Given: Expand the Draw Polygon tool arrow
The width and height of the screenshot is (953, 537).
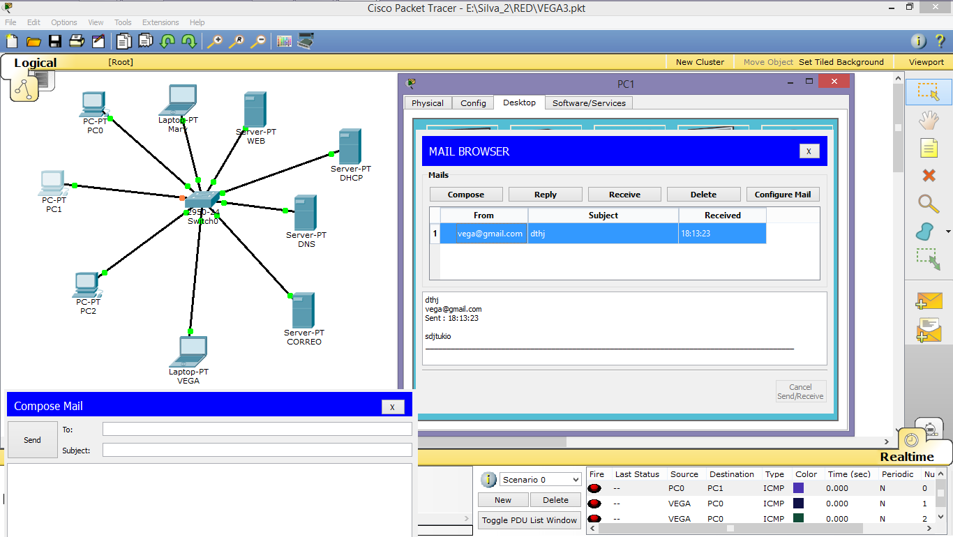Looking at the screenshot, I should pos(947,232).
